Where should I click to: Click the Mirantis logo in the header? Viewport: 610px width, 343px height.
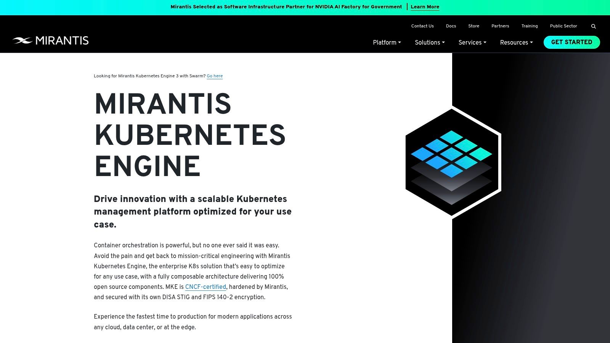coord(51,40)
